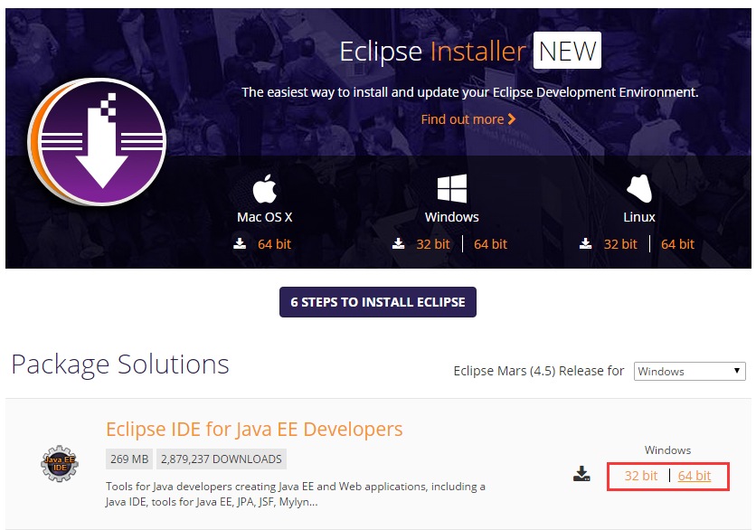
Task: Open 6 Steps to Install Eclipse
Action: tap(378, 302)
